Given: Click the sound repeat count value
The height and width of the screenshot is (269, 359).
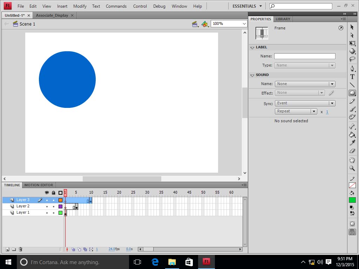Looking at the screenshot, I should [x=327, y=112].
